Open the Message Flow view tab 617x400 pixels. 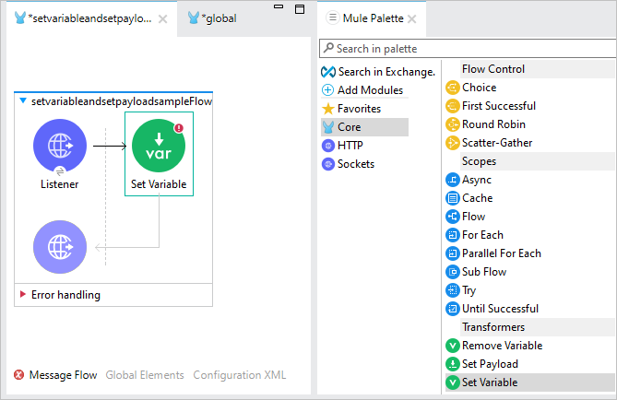point(63,375)
